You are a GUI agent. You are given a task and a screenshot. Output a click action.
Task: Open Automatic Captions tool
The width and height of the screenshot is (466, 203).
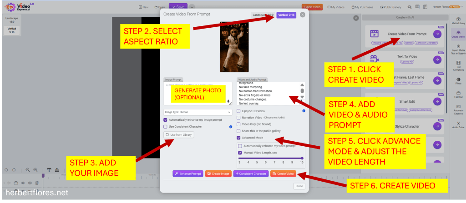coord(458,109)
